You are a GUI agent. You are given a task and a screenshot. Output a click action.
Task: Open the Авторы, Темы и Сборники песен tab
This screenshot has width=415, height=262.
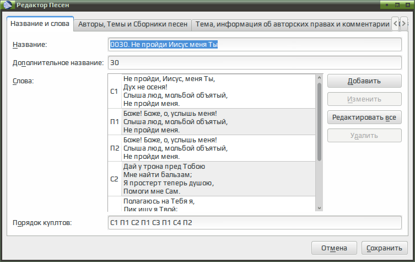click(x=133, y=24)
